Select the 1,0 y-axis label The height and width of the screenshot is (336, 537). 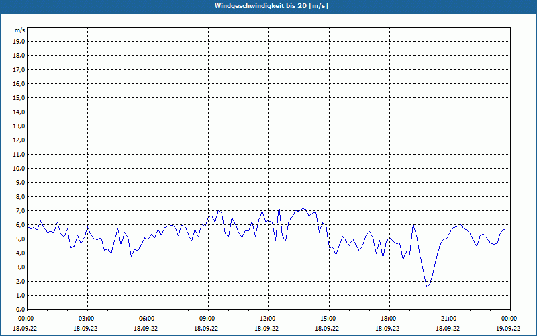20,295
